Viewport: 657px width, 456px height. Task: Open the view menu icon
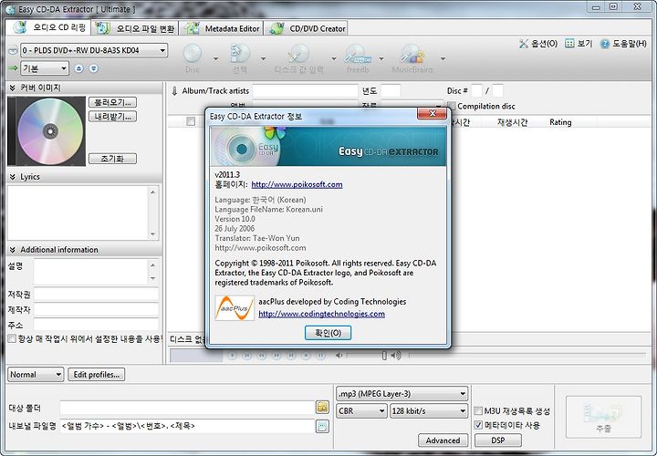(569, 43)
